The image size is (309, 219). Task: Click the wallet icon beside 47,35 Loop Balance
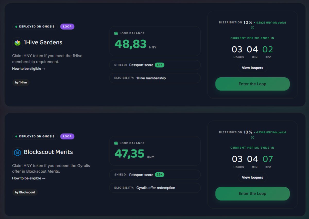pyautogui.click(x=116, y=143)
